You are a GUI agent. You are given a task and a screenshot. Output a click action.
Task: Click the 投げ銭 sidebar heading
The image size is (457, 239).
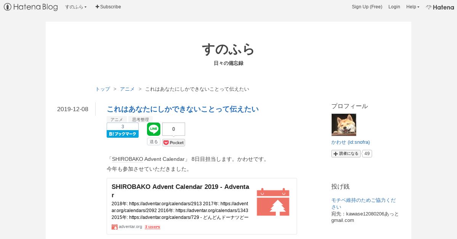tap(340, 187)
